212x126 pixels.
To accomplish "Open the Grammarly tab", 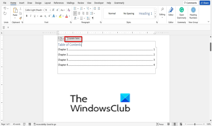I will tap(119, 3).
